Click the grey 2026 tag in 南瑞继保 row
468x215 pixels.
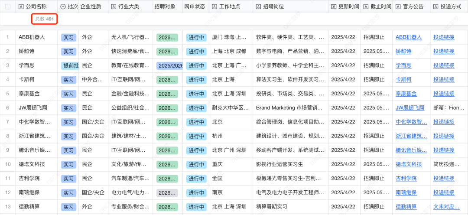(167, 193)
